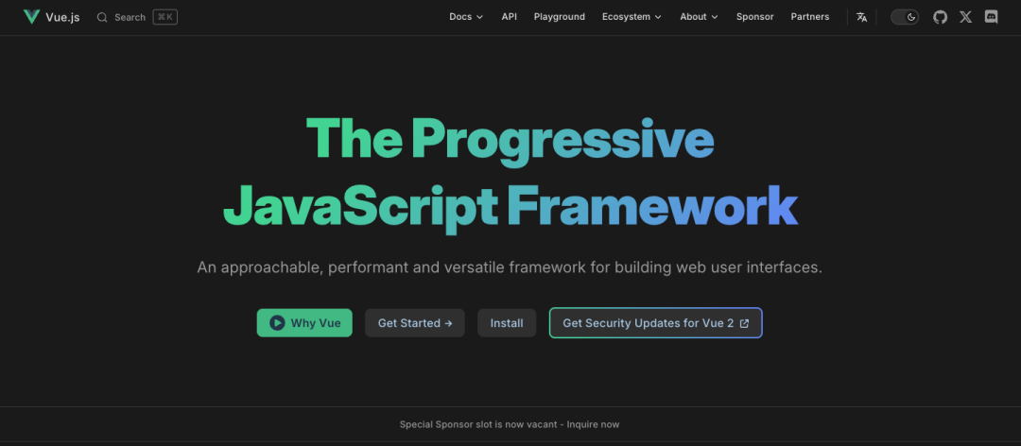Open the language translation menu icon
This screenshot has width=1021, height=446.
pos(861,17)
